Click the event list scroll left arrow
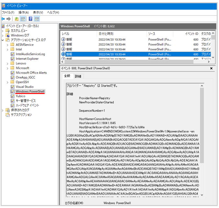 [62, 62]
